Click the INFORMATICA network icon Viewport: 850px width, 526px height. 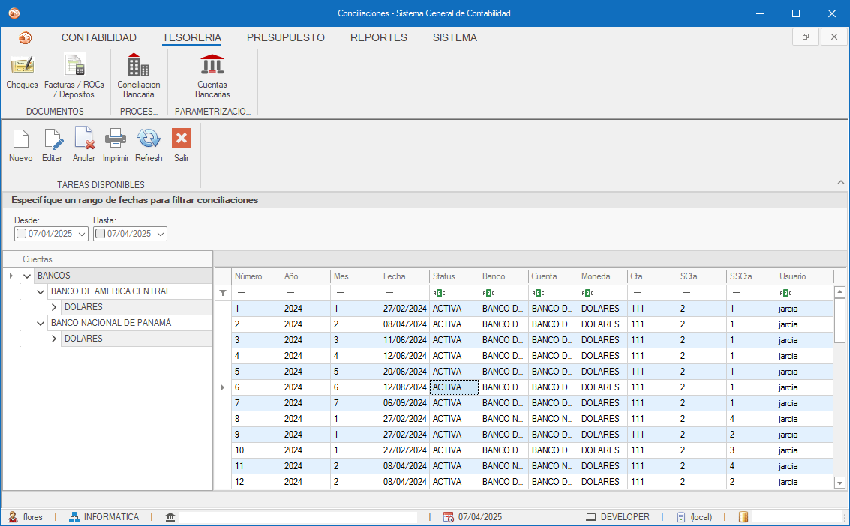point(74,517)
